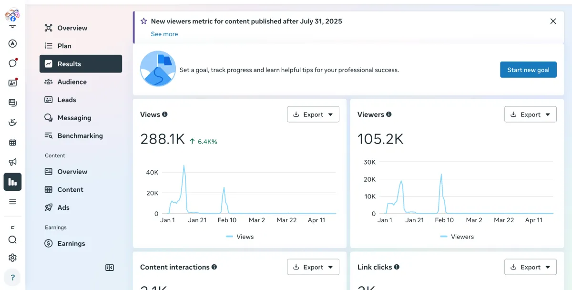This screenshot has height=290, width=572.
Task: Open the Views Export dropdown
Action: (313, 114)
